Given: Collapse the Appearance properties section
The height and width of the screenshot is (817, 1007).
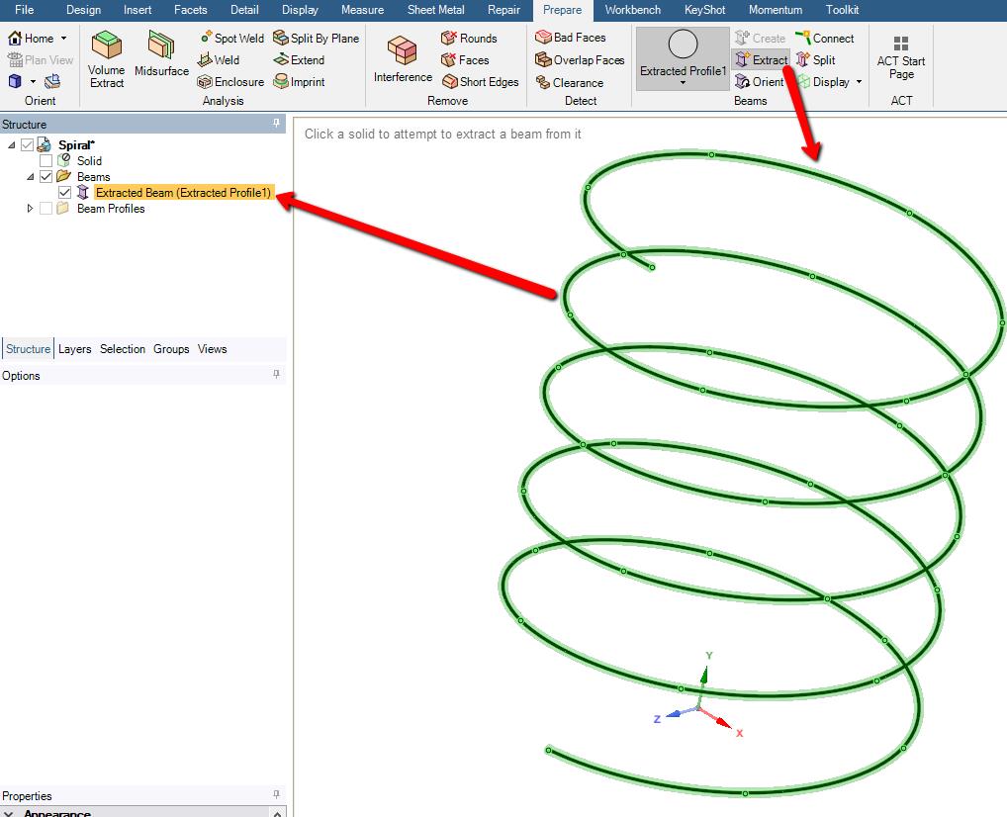Looking at the screenshot, I should pos(9,812).
